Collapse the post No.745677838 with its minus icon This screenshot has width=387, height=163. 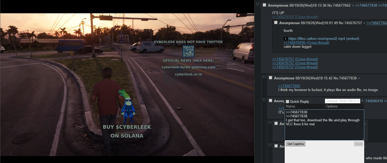pyautogui.click(x=264, y=77)
